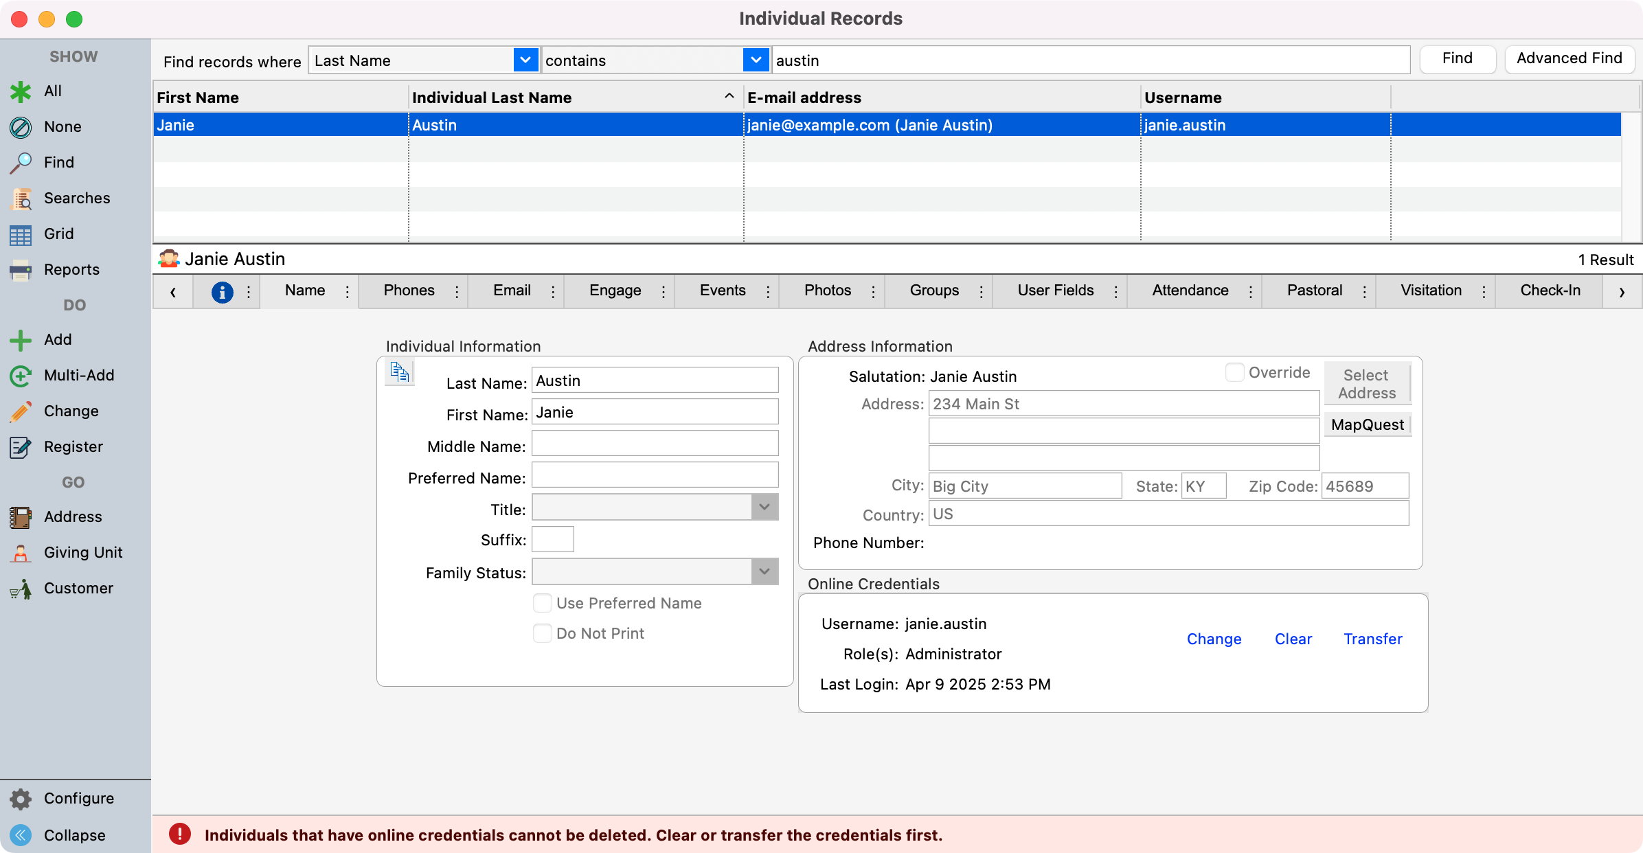Viewport: 1643px width, 853px height.
Task: Click the blue info icon tab
Action: click(x=222, y=292)
